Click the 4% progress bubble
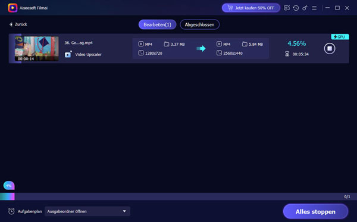This screenshot has height=222, width=357. (x=9, y=186)
